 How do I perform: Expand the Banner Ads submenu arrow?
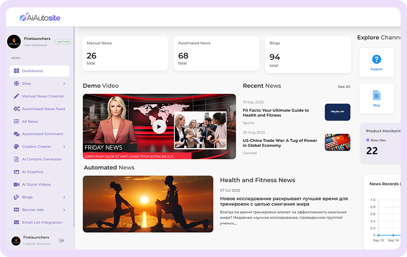pos(64,210)
